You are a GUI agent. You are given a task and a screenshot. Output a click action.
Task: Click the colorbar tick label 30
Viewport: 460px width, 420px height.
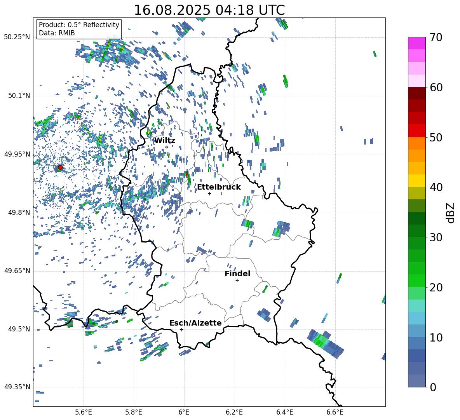click(x=436, y=237)
